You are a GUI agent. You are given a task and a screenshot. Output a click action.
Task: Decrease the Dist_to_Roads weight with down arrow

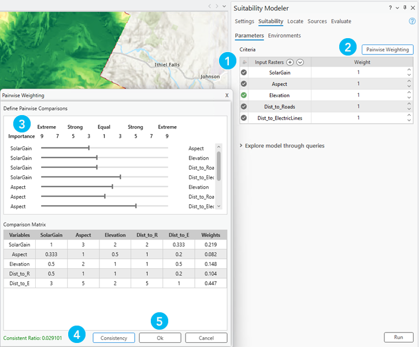(409, 109)
